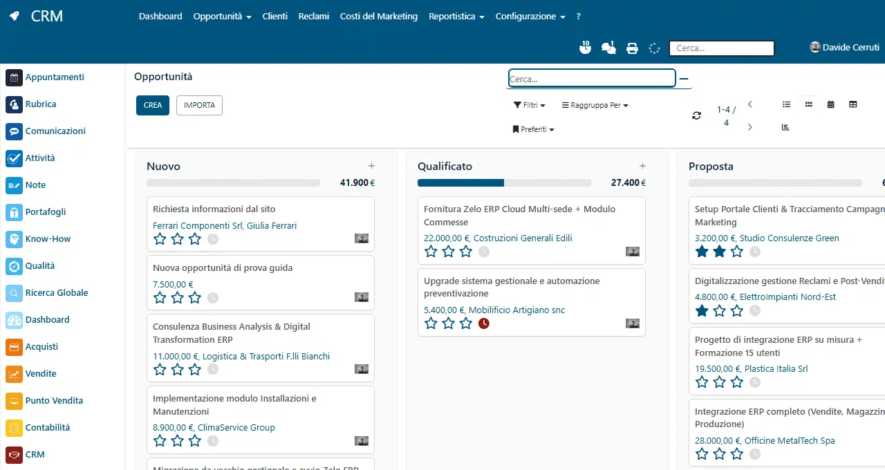The height and width of the screenshot is (470, 885).
Task: Click the print icon in the header
Action: pyautogui.click(x=632, y=48)
